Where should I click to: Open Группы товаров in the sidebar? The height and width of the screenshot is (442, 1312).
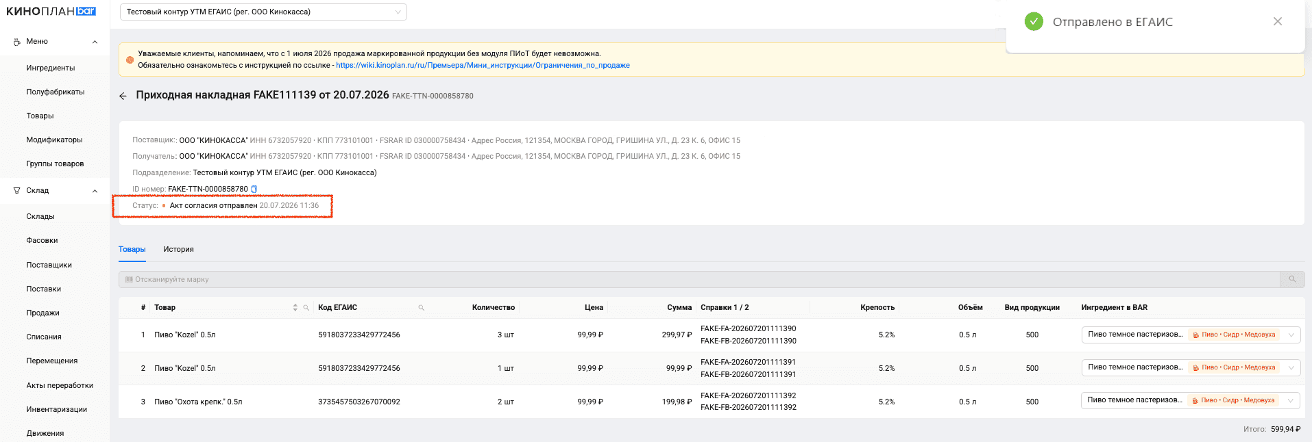55,164
